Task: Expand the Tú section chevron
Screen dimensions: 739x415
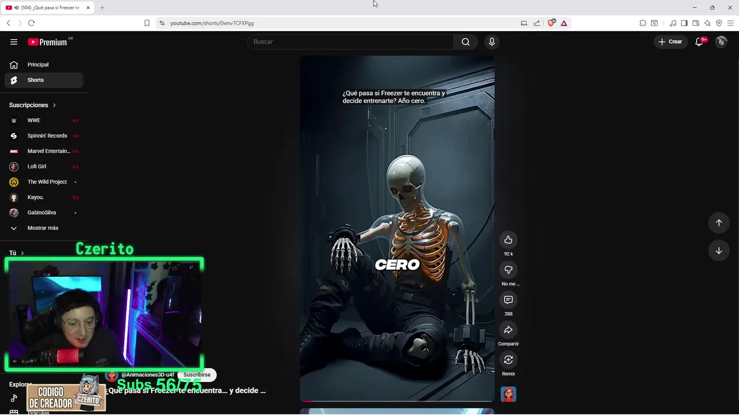Action: click(x=22, y=253)
